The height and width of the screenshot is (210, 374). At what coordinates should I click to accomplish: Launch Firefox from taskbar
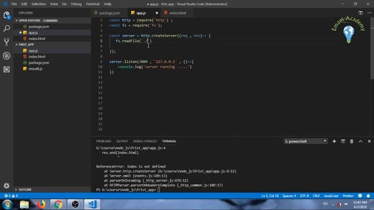(x=41, y=204)
